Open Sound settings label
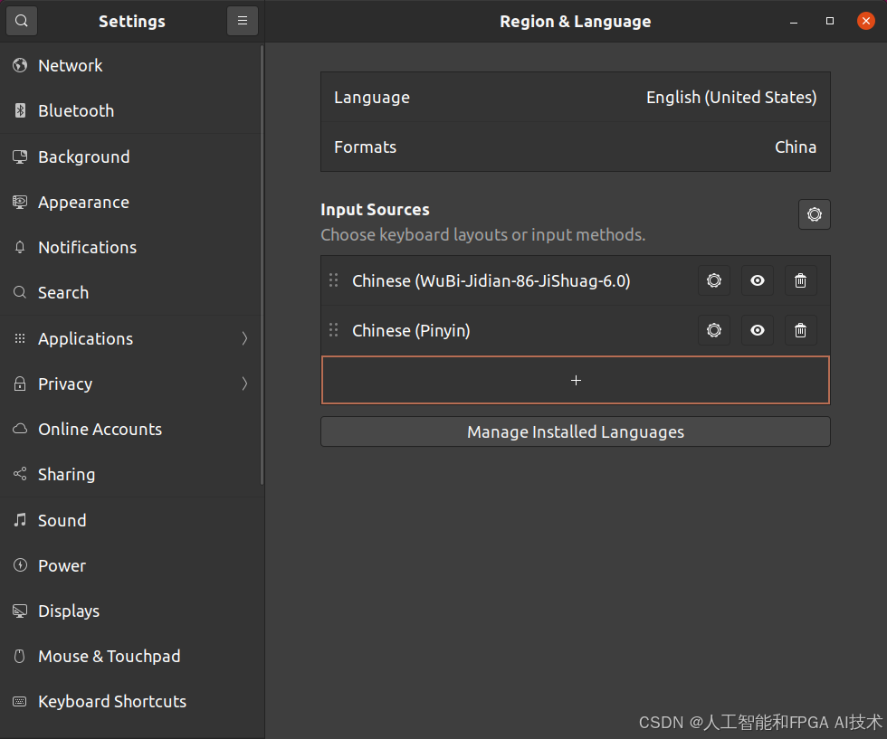The image size is (887, 739). tap(62, 520)
